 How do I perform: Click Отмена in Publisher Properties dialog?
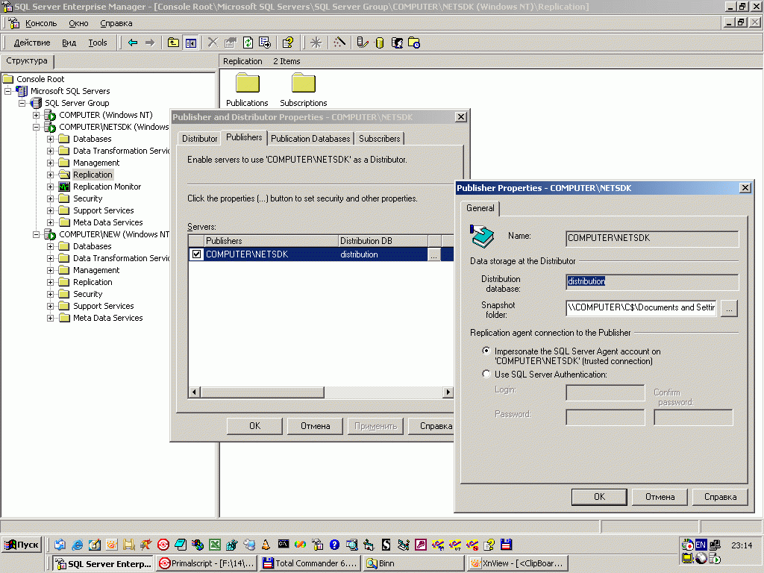tap(660, 497)
